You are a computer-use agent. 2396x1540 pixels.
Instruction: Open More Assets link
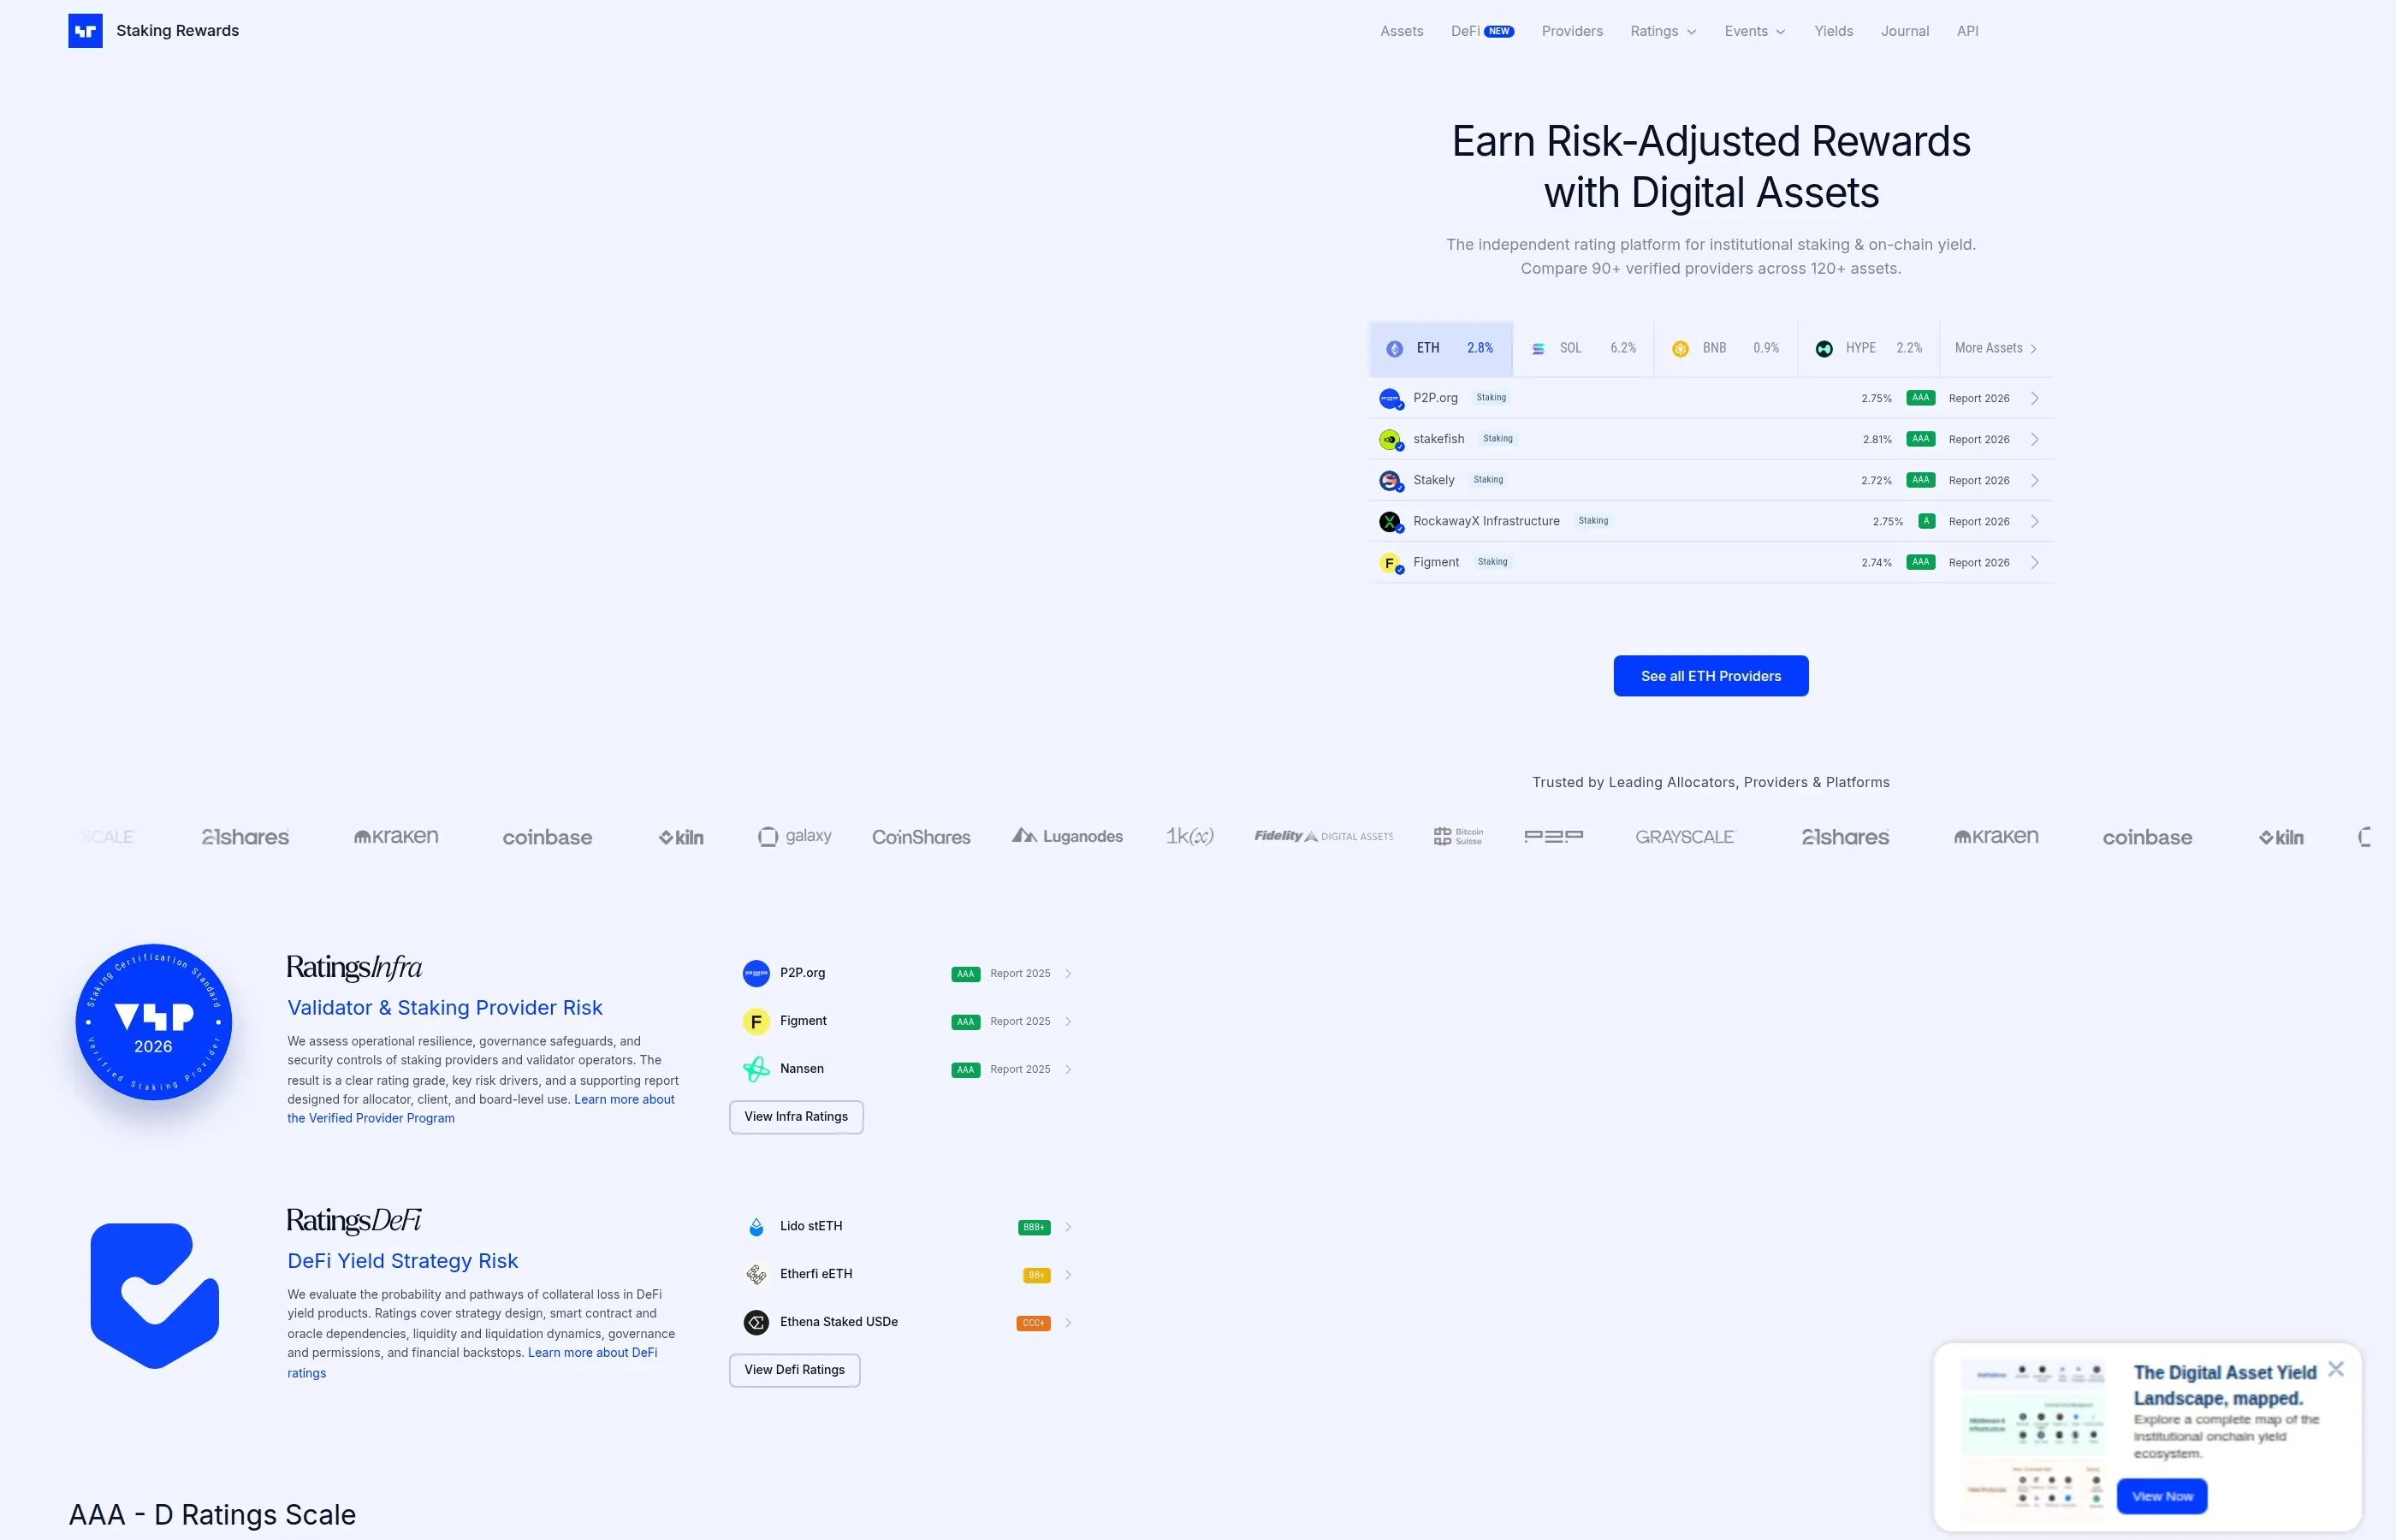[x=1996, y=349]
